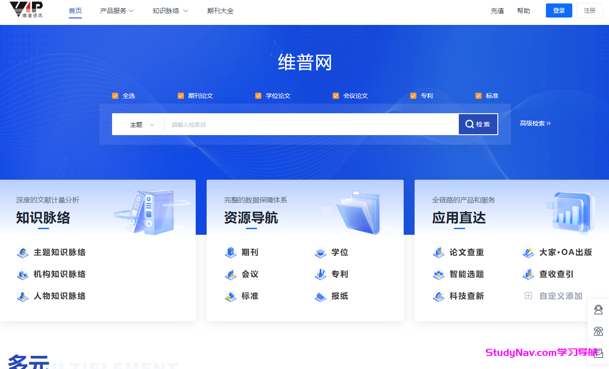Toggle the 全选 checkbox
This screenshot has width=609, height=369.
click(x=115, y=96)
